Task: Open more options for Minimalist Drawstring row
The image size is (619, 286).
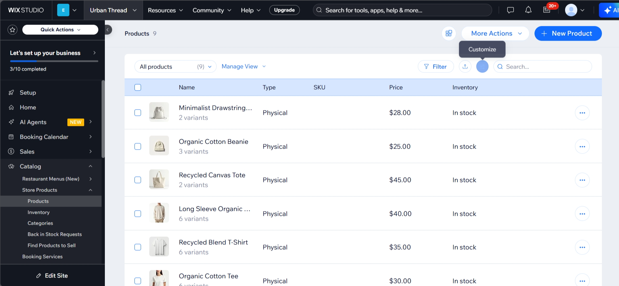Action: (582, 113)
